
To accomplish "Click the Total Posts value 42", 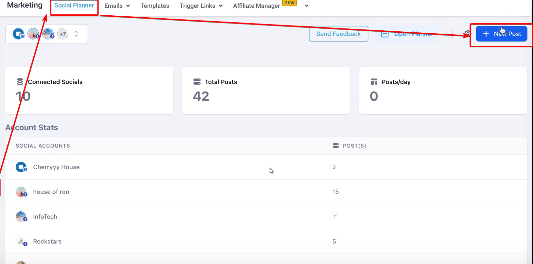I will (201, 96).
